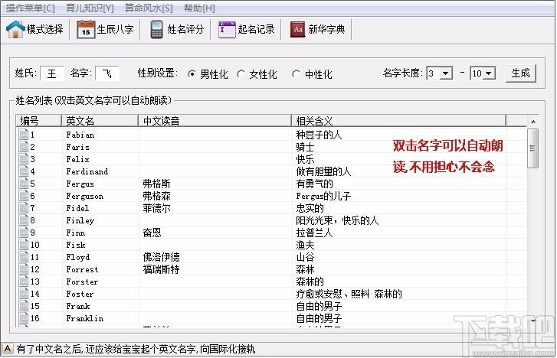The height and width of the screenshot is (358, 557).
Task: Open 姓名评分 calculator icon
Action: (156, 30)
